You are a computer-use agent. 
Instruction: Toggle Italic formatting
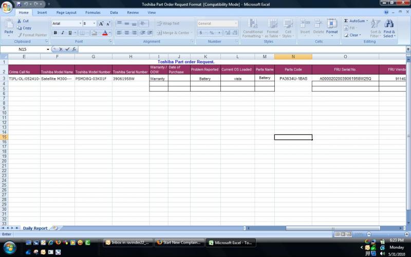coord(63,33)
